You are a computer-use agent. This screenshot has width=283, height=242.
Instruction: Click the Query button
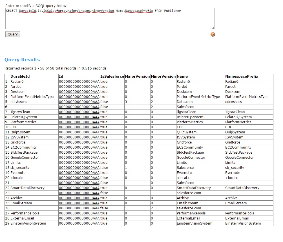(13, 34)
